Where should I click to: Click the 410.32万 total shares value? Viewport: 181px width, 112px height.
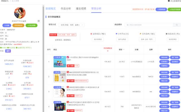click(9, 100)
